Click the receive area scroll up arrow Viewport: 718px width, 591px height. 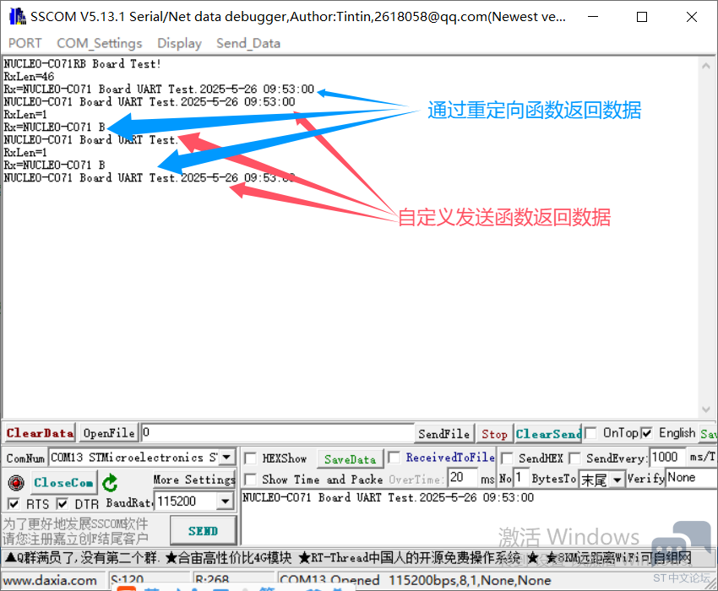705,66
